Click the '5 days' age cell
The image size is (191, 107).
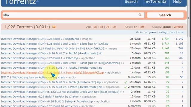(x=136, y=53)
